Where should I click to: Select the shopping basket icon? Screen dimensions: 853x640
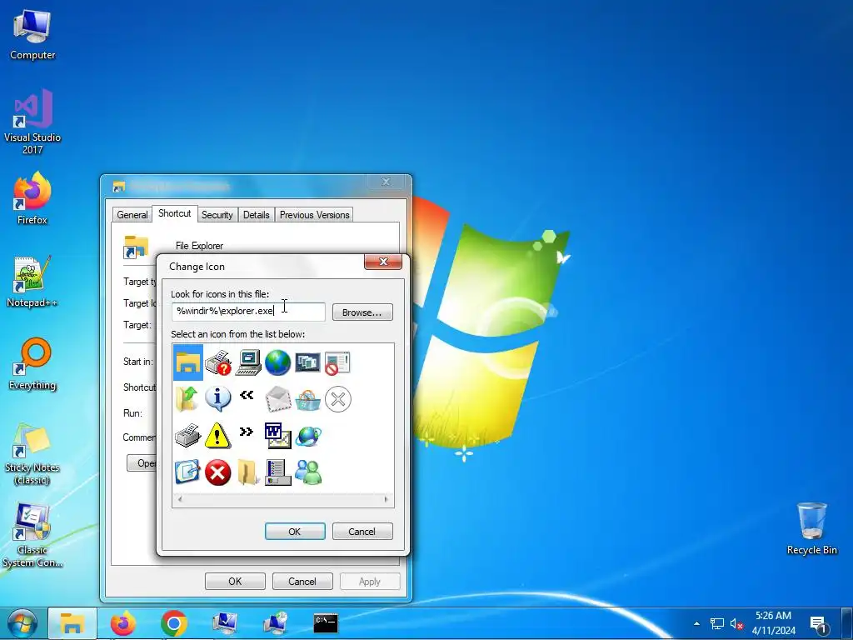tap(308, 400)
